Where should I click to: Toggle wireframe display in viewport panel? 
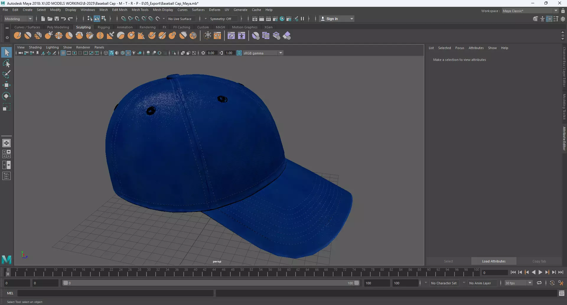point(106,53)
